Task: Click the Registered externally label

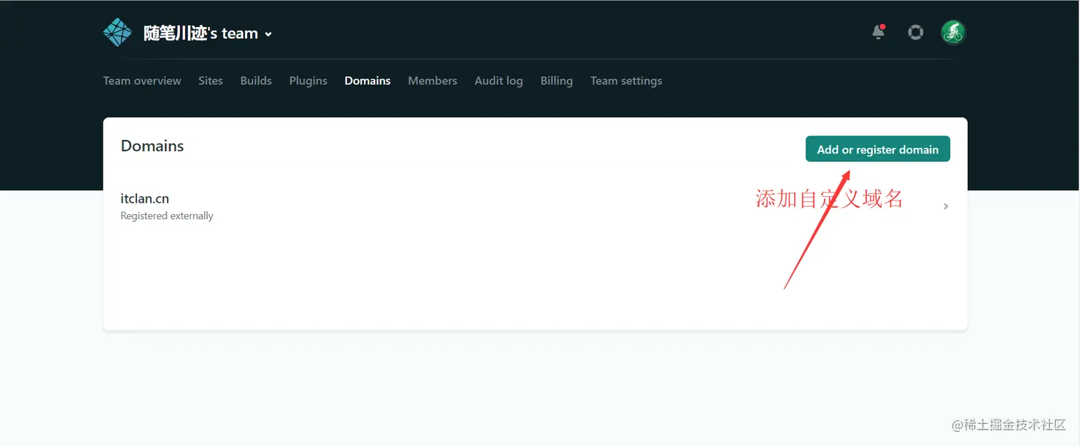Action: [x=167, y=216]
